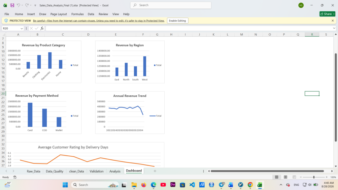Switch to the Insert ribbon tab
Screen dimensions: 338x190
pos(31,14)
